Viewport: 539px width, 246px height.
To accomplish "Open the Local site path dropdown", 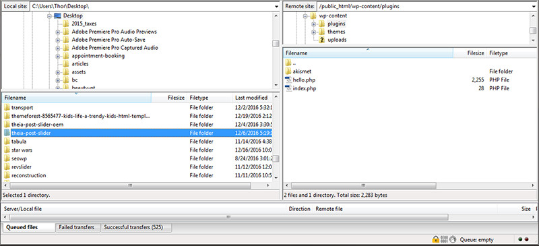I will point(276,6).
